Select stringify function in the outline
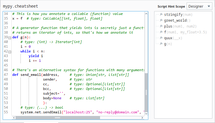 tap(178, 15)
